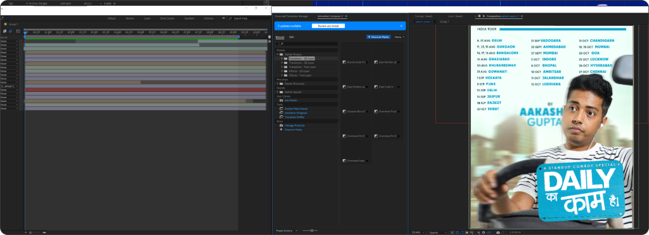Expand the Effects - 2D Layer folder
Screen dimensions: 649x235
tap(282, 71)
